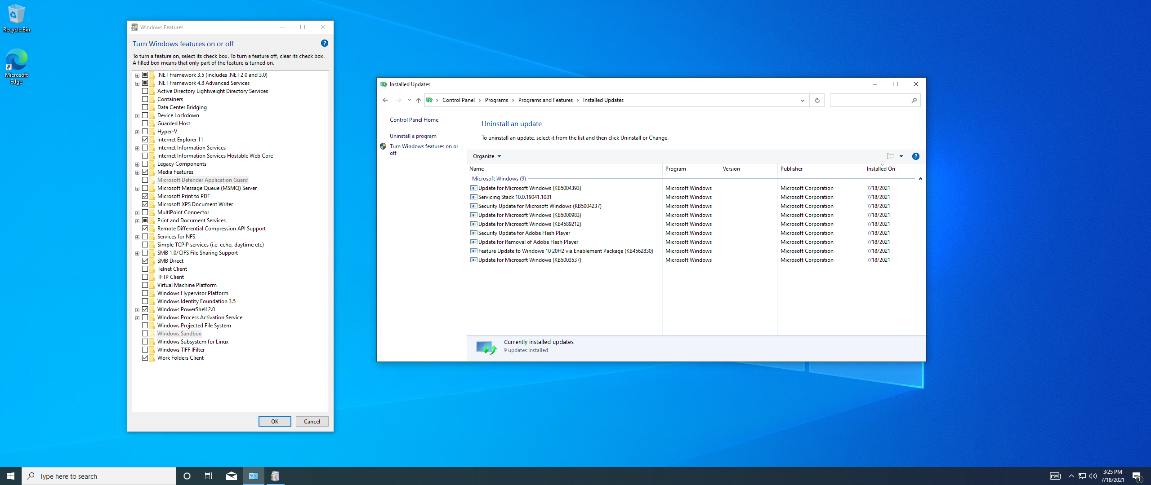1151x485 pixels.
Task: Switch to Windows Features taskbar window
Action: [x=275, y=476]
